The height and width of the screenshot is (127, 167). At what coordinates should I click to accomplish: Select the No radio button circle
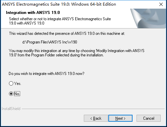[11, 94]
